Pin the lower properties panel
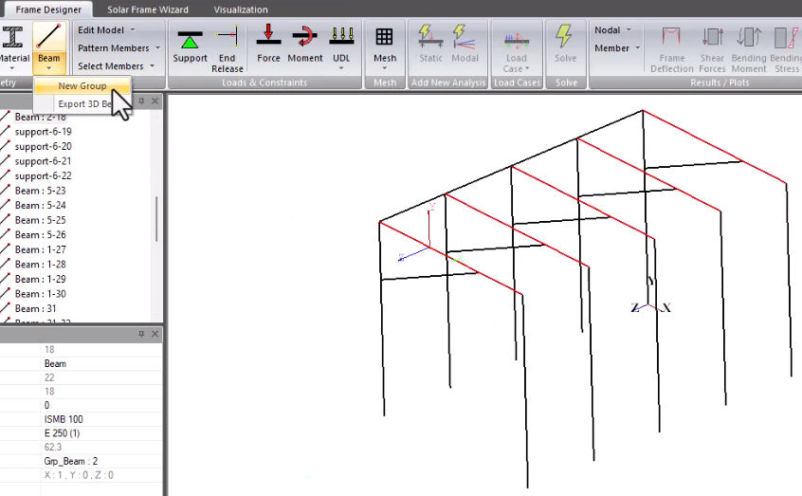Image resolution: width=802 pixels, height=496 pixels. pyautogui.click(x=141, y=334)
